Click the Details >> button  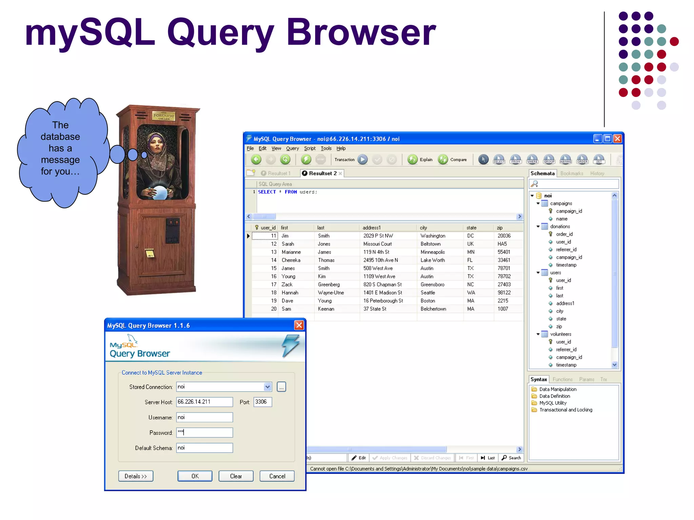point(136,476)
